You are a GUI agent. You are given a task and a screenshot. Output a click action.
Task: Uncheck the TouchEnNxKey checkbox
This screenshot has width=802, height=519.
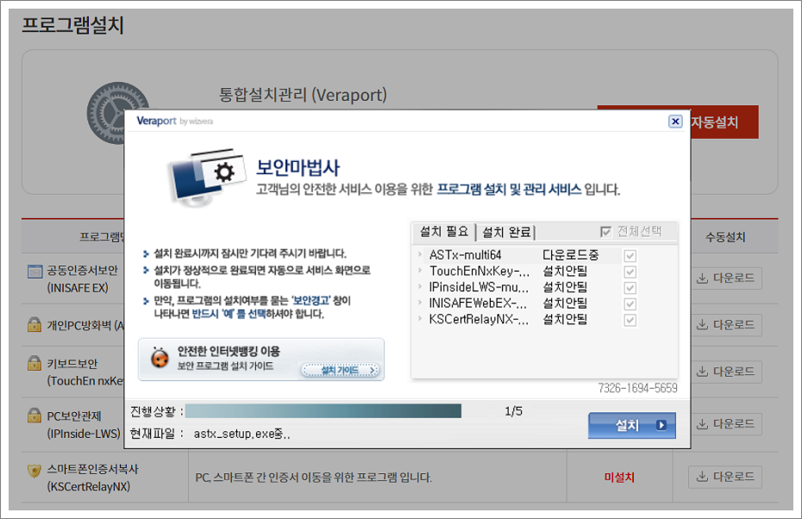630,272
